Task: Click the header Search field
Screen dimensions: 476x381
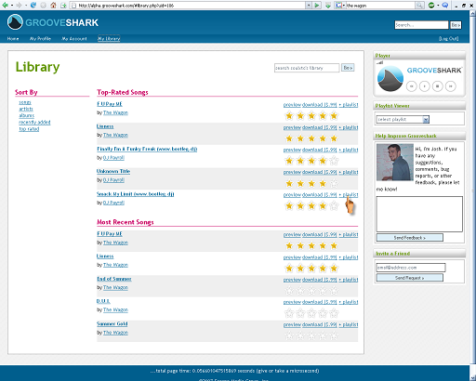Action: (421, 25)
